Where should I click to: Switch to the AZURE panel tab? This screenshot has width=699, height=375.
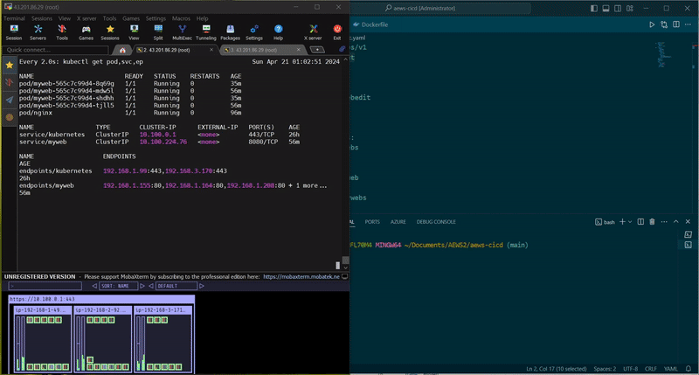pos(398,222)
